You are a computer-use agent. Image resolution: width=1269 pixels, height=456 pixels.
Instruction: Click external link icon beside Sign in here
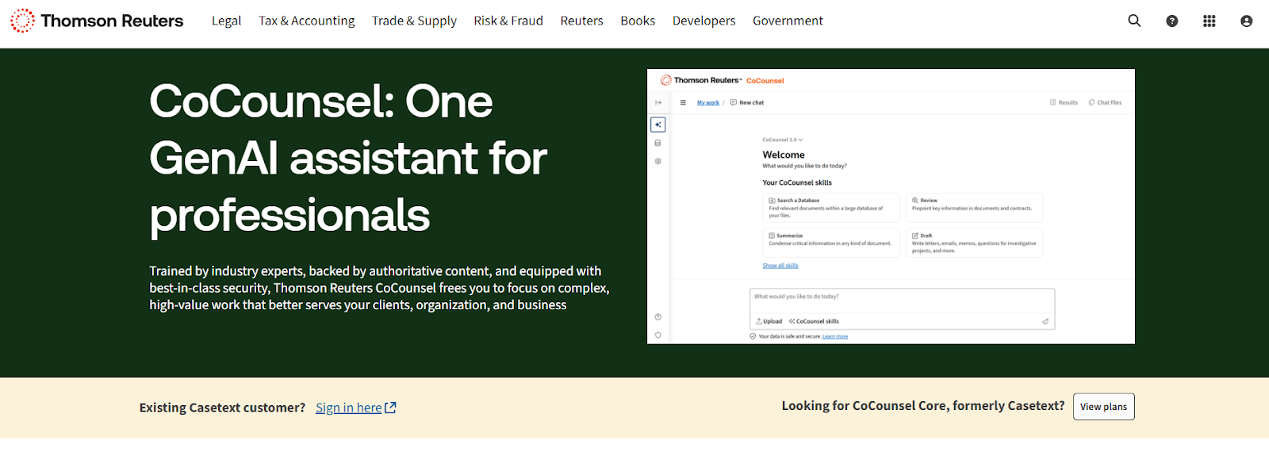pos(390,408)
